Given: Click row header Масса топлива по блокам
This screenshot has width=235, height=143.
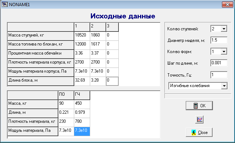Looking at the screenshot, I should (x=41, y=45).
